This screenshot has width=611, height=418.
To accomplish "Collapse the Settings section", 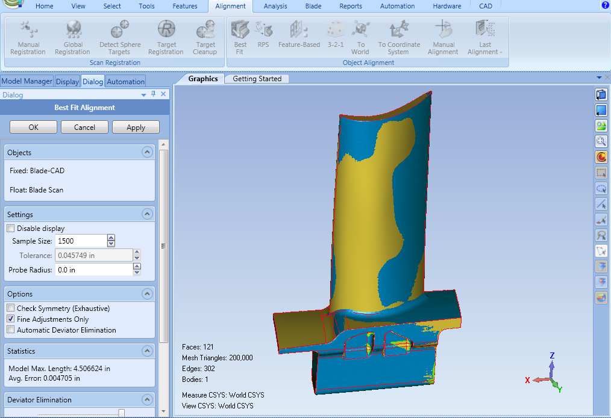I will click(147, 214).
